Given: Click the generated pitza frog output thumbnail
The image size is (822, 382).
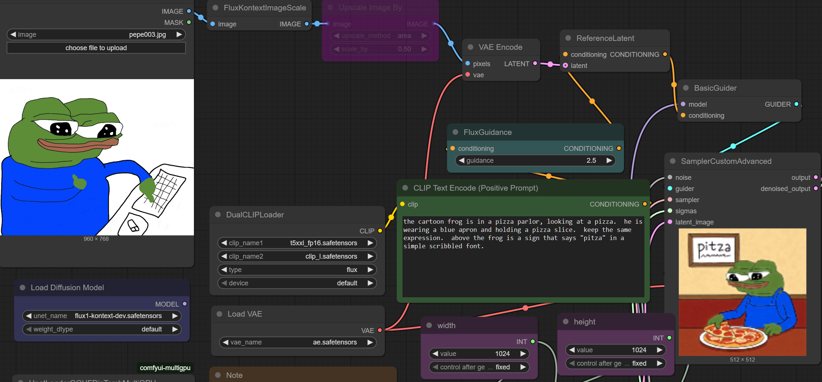Looking at the screenshot, I should pyautogui.click(x=742, y=292).
